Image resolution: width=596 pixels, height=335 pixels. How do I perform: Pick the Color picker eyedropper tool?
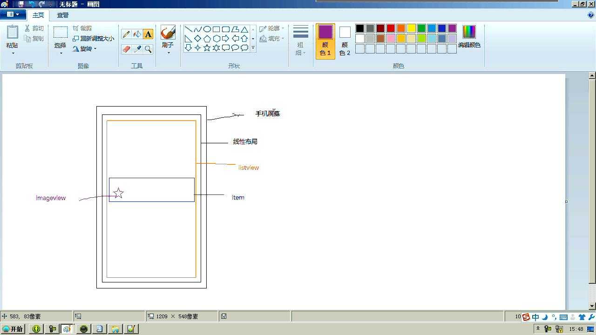[x=137, y=49]
